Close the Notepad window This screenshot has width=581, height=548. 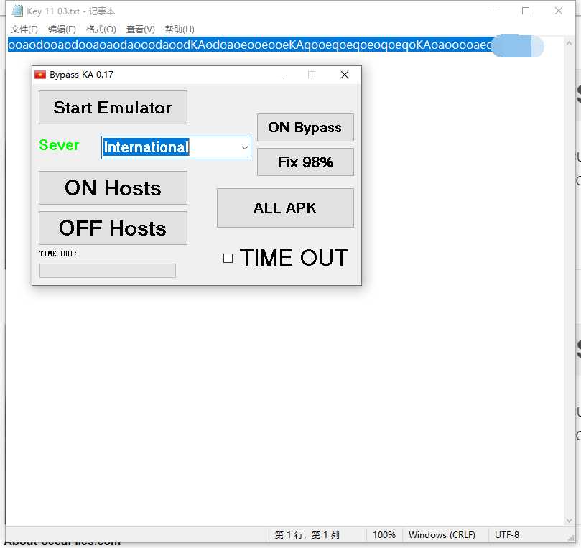click(x=559, y=11)
